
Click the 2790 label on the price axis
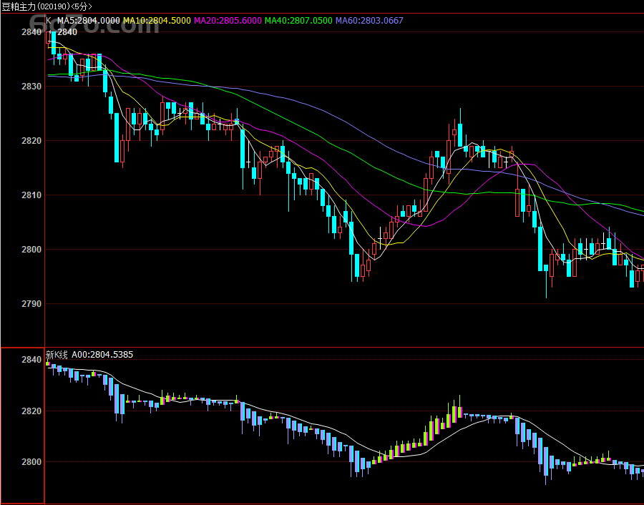[31, 304]
